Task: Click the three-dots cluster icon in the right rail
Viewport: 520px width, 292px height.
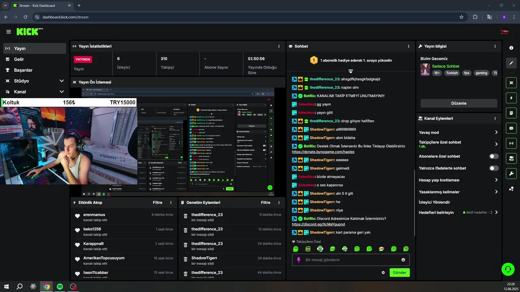Action: tap(511, 189)
